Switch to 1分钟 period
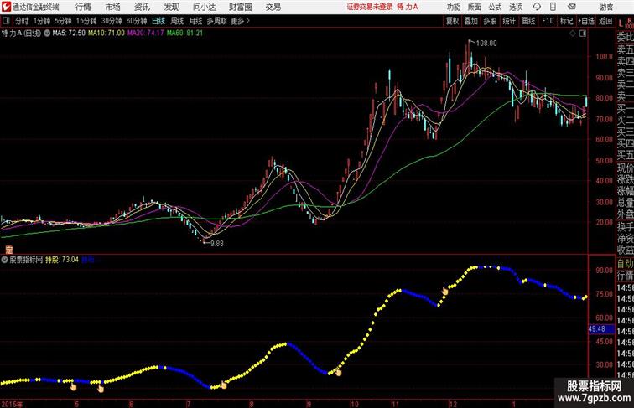Screen dimensions: 634x408 [42, 21]
